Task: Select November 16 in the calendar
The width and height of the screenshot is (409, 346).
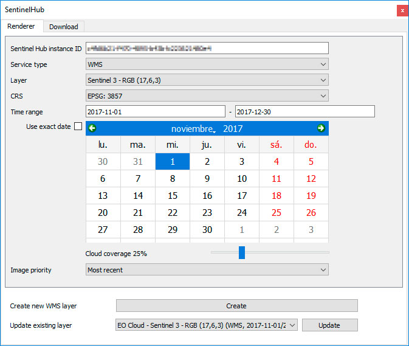Action: click(207, 195)
